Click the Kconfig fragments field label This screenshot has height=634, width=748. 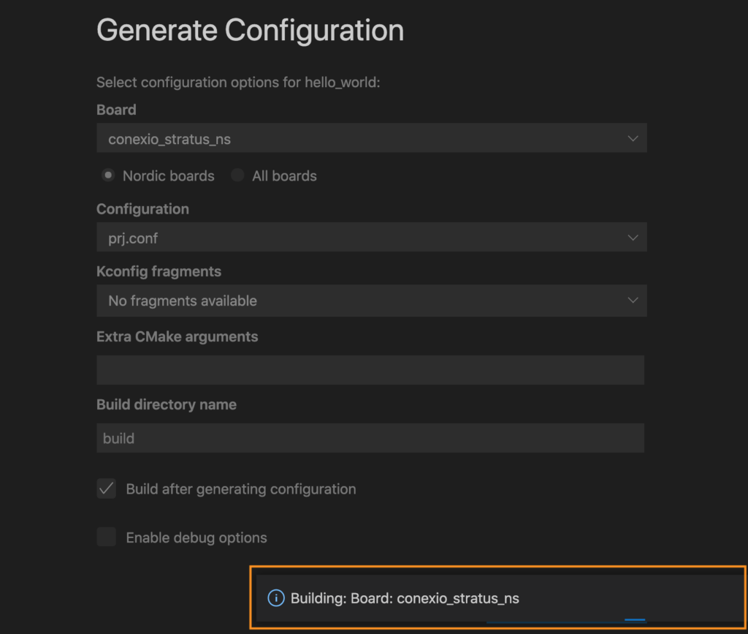point(159,271)
